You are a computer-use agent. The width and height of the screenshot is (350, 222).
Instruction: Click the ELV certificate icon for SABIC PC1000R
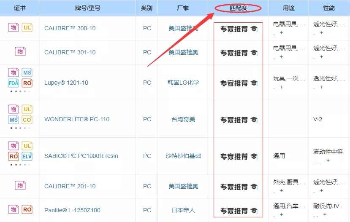coord(27,156)
